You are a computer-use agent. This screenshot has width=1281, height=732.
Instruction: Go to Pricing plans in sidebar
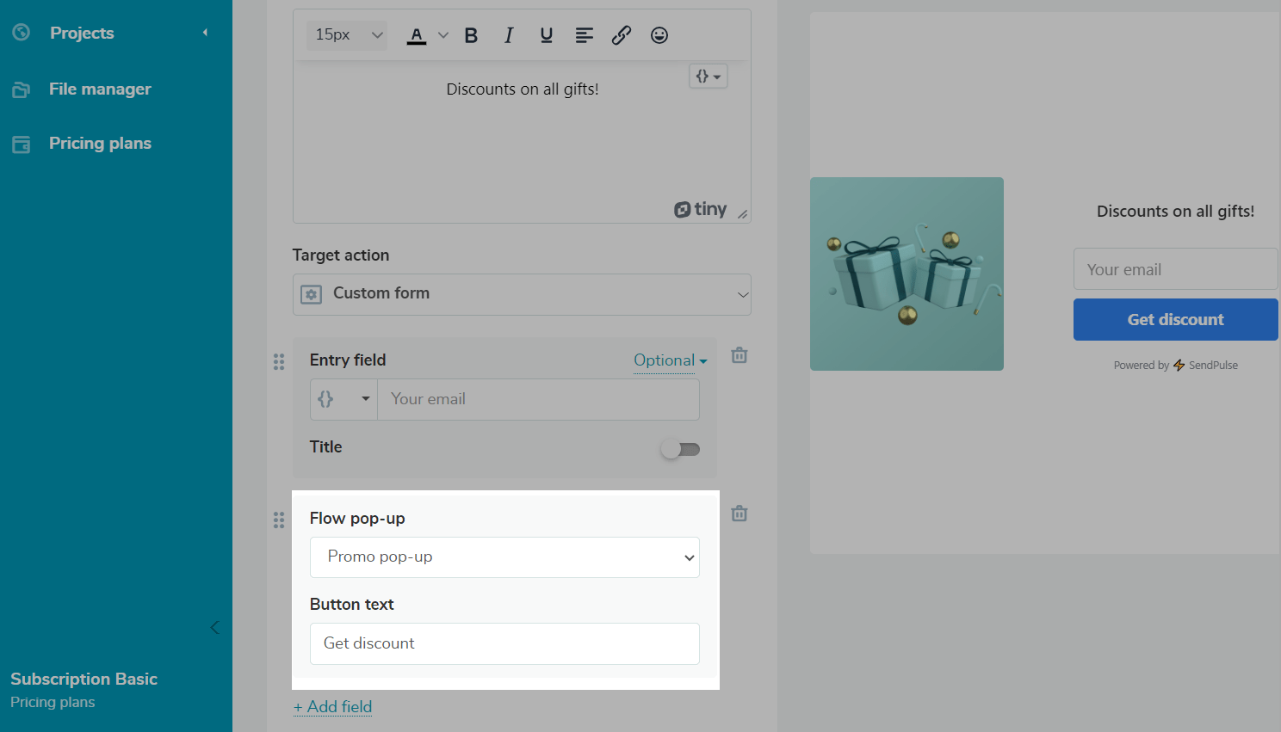(100, 144)
